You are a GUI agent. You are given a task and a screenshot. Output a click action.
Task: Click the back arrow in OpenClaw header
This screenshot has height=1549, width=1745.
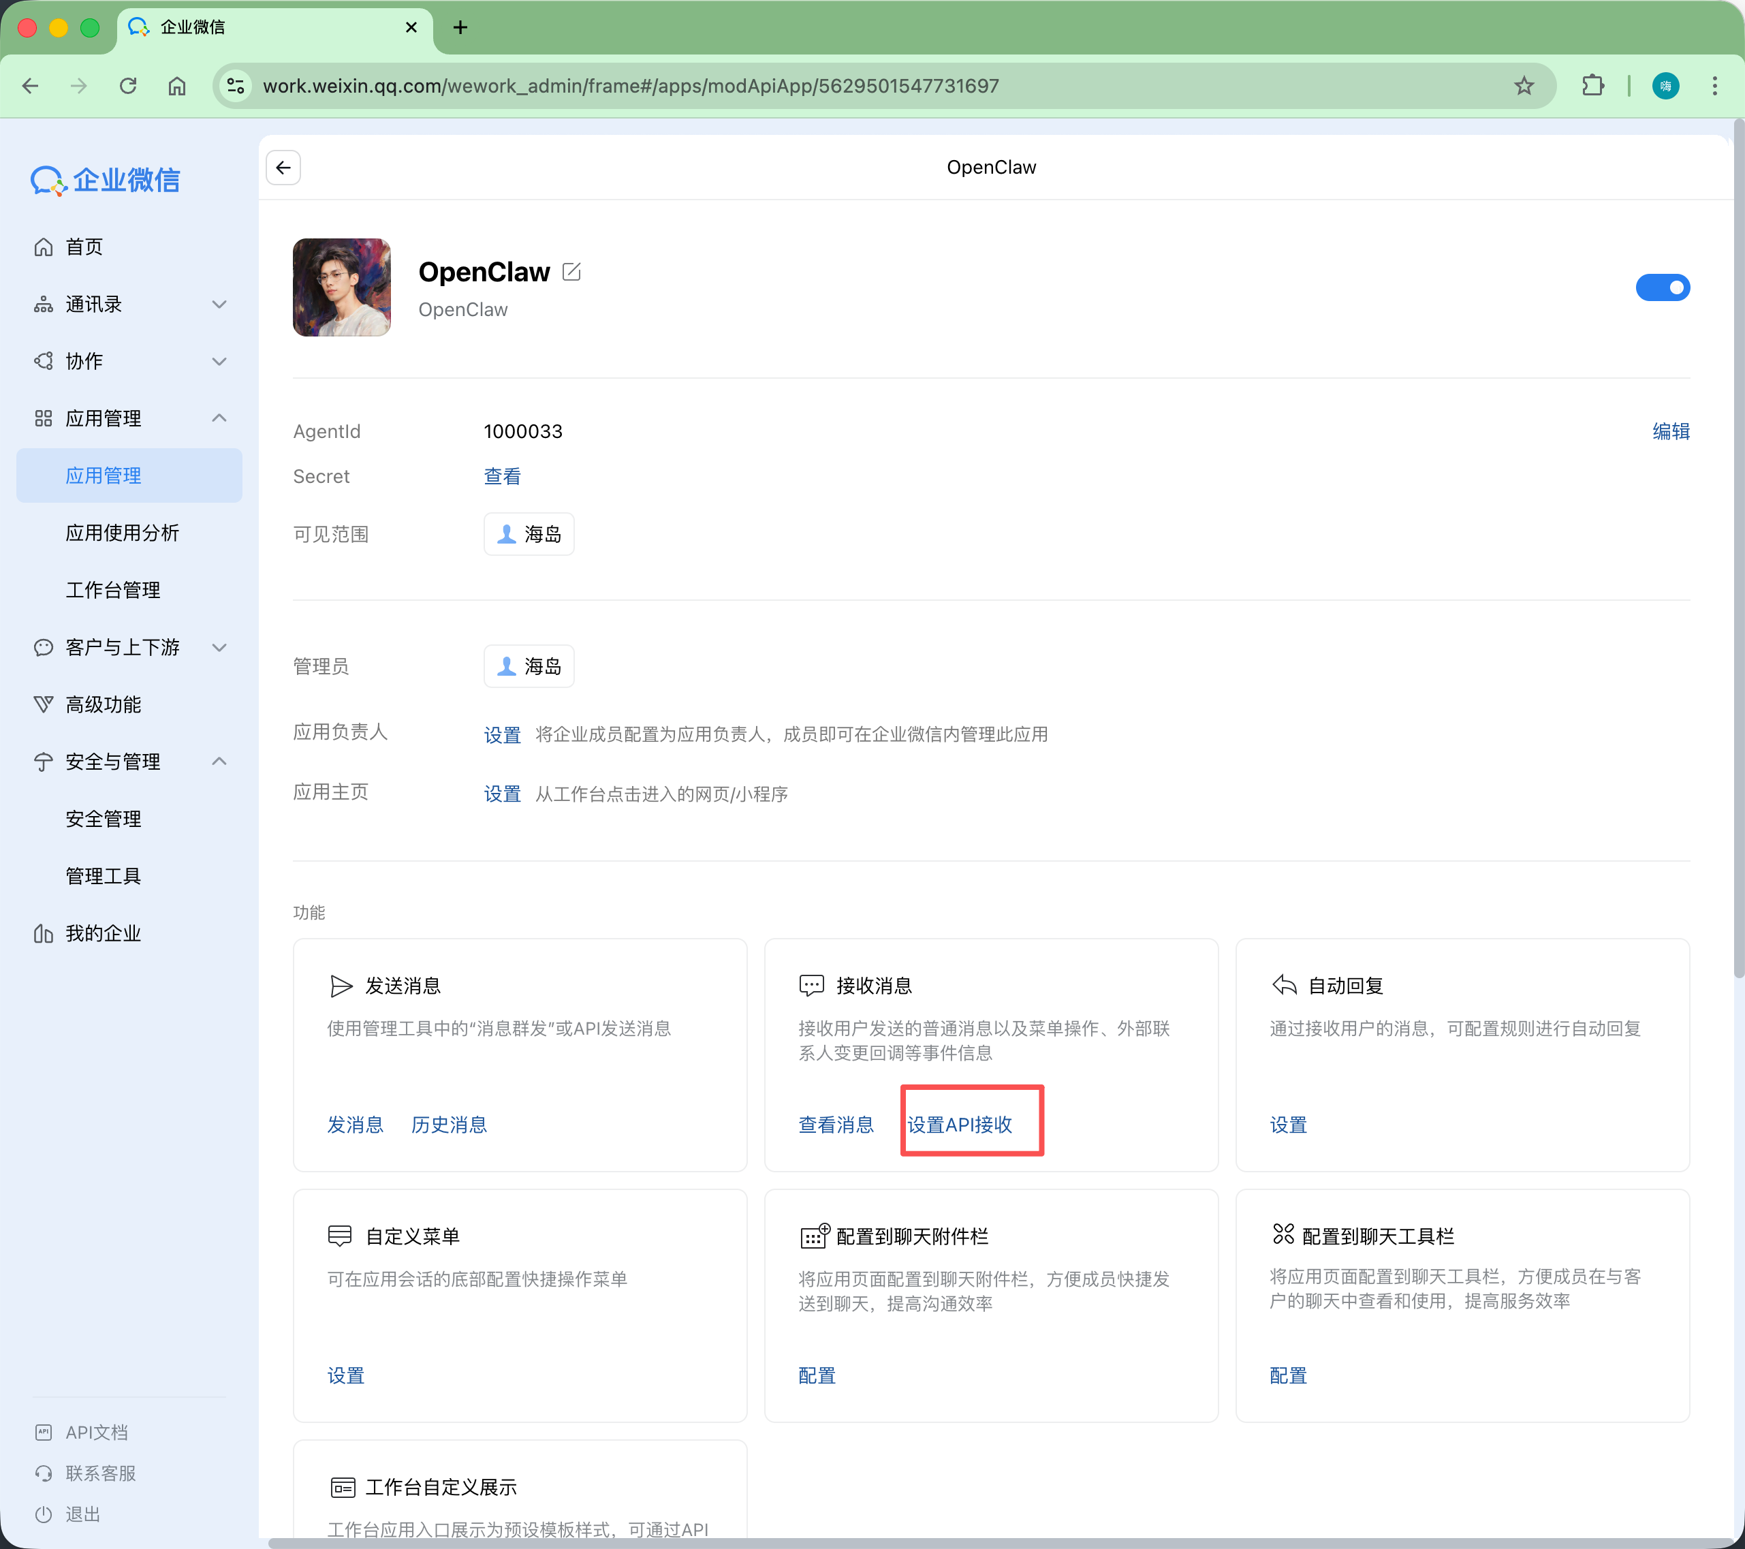[283, 168]
